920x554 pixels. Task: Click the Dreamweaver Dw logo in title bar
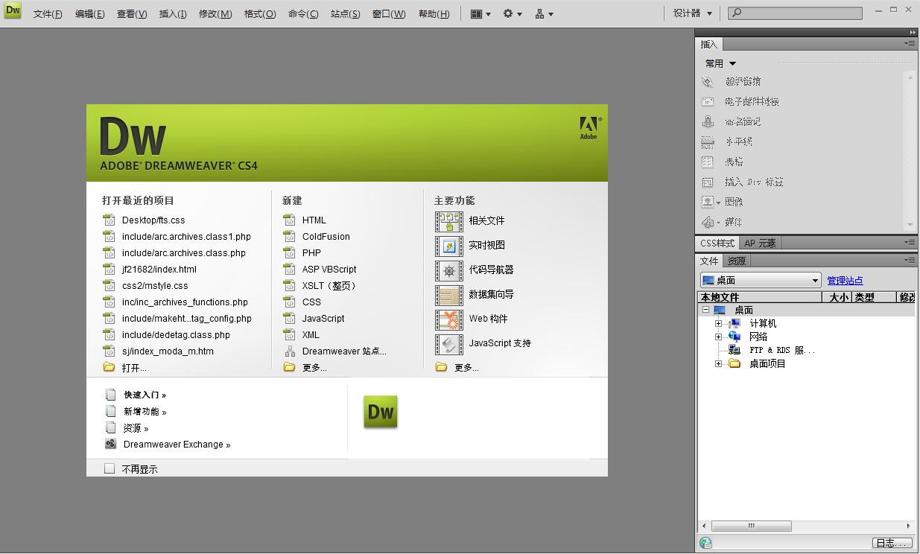(x=13, y=11)
